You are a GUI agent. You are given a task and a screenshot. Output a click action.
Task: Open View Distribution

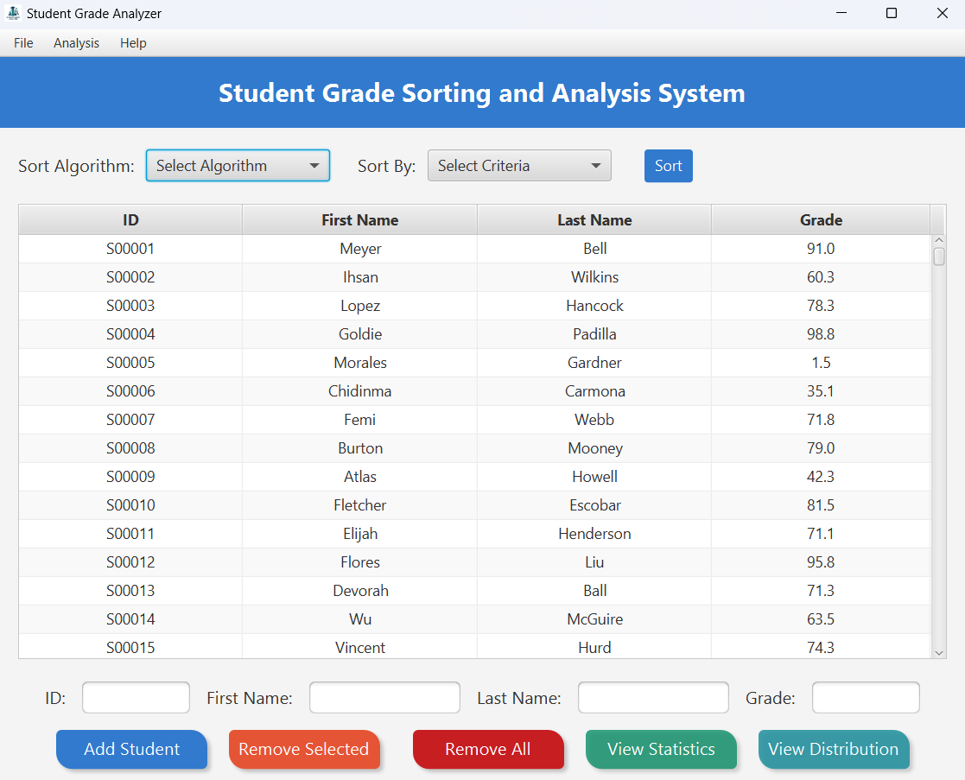coord(834,749)
